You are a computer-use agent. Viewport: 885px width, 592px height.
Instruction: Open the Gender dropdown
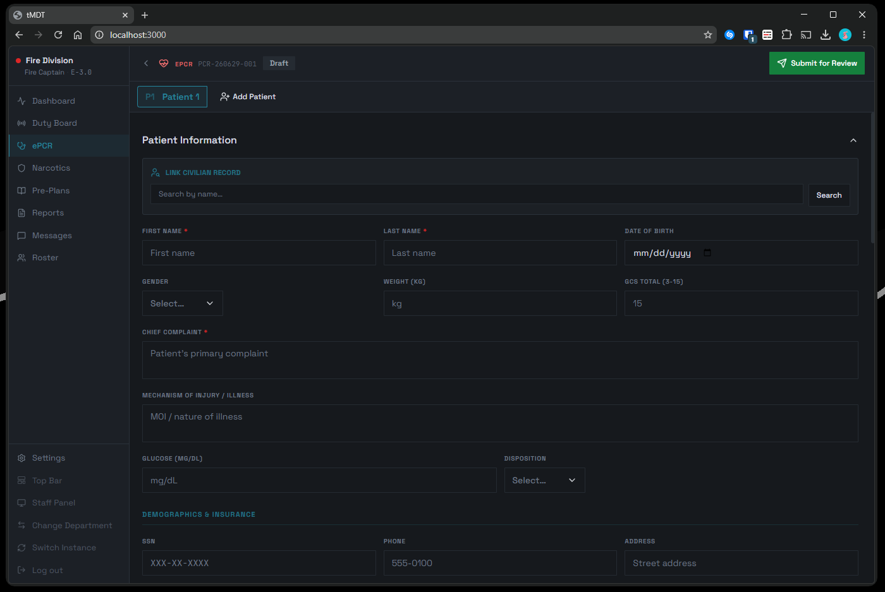click(183, 303)
